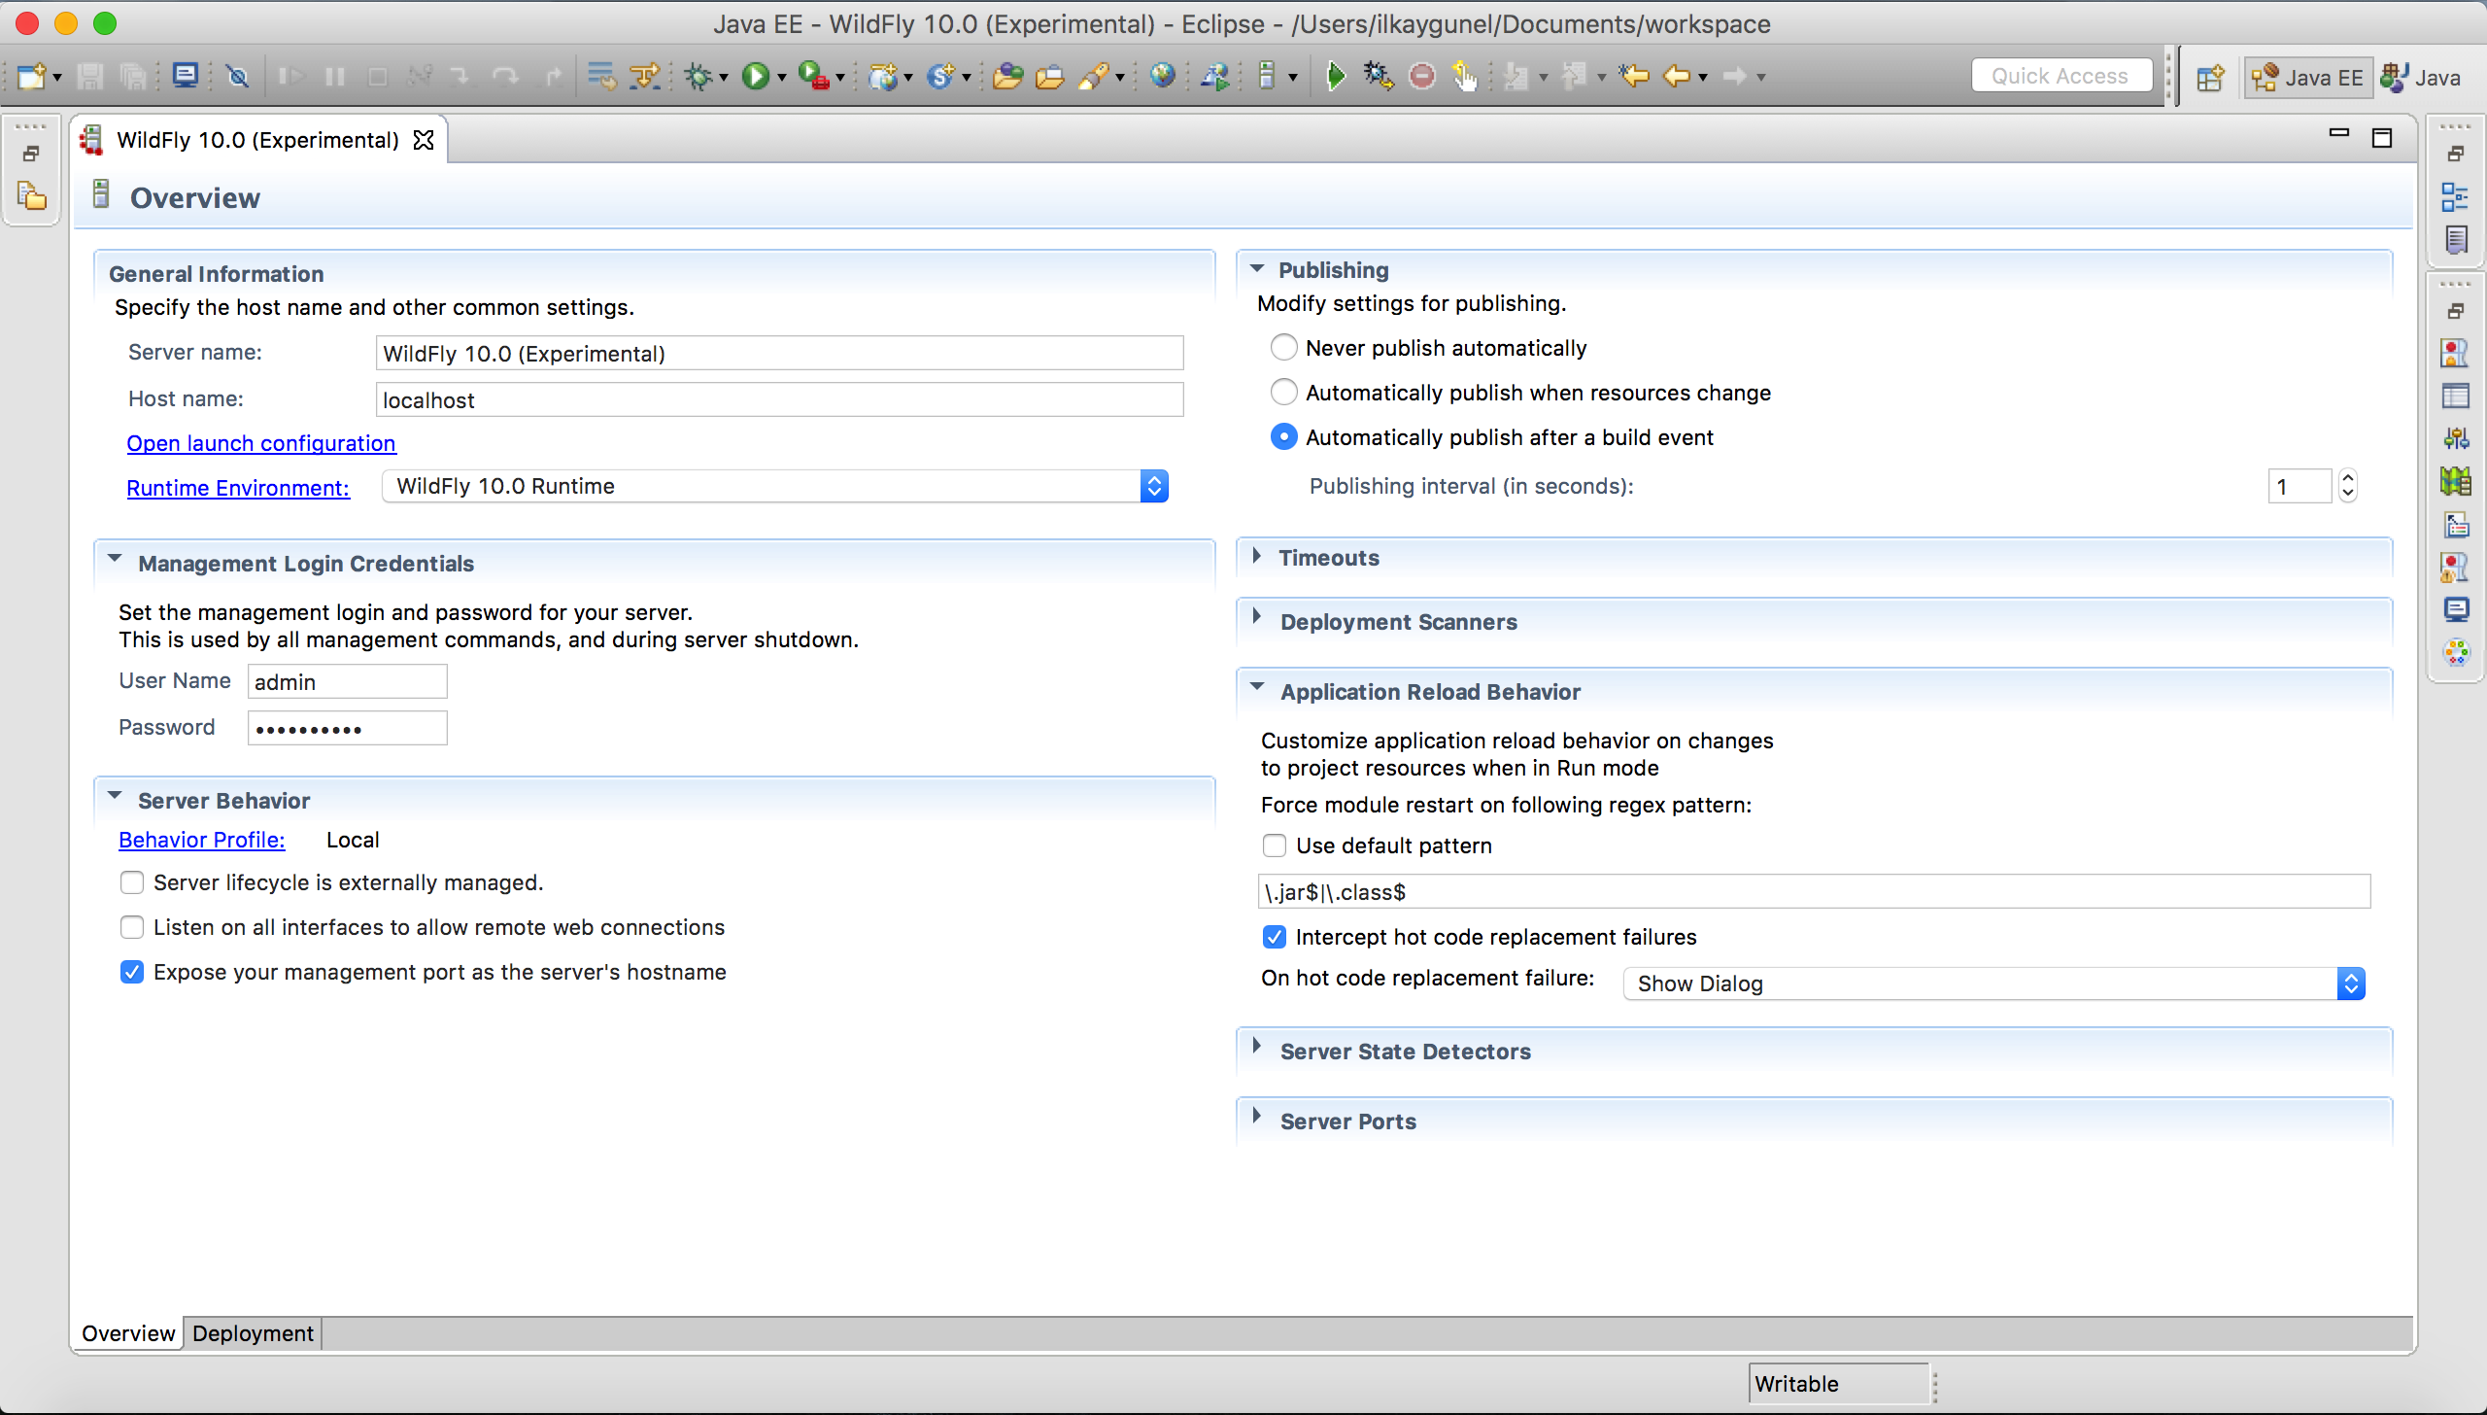Close the WildFly 10.0 editor tab
The height and width of the screenshot is (1415, 2487).
(424, 140)
